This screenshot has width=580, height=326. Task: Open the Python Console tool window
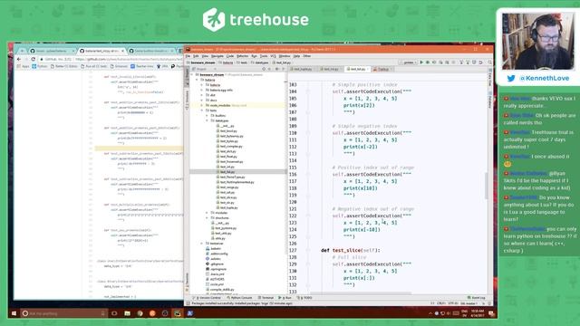click(239, 298)
